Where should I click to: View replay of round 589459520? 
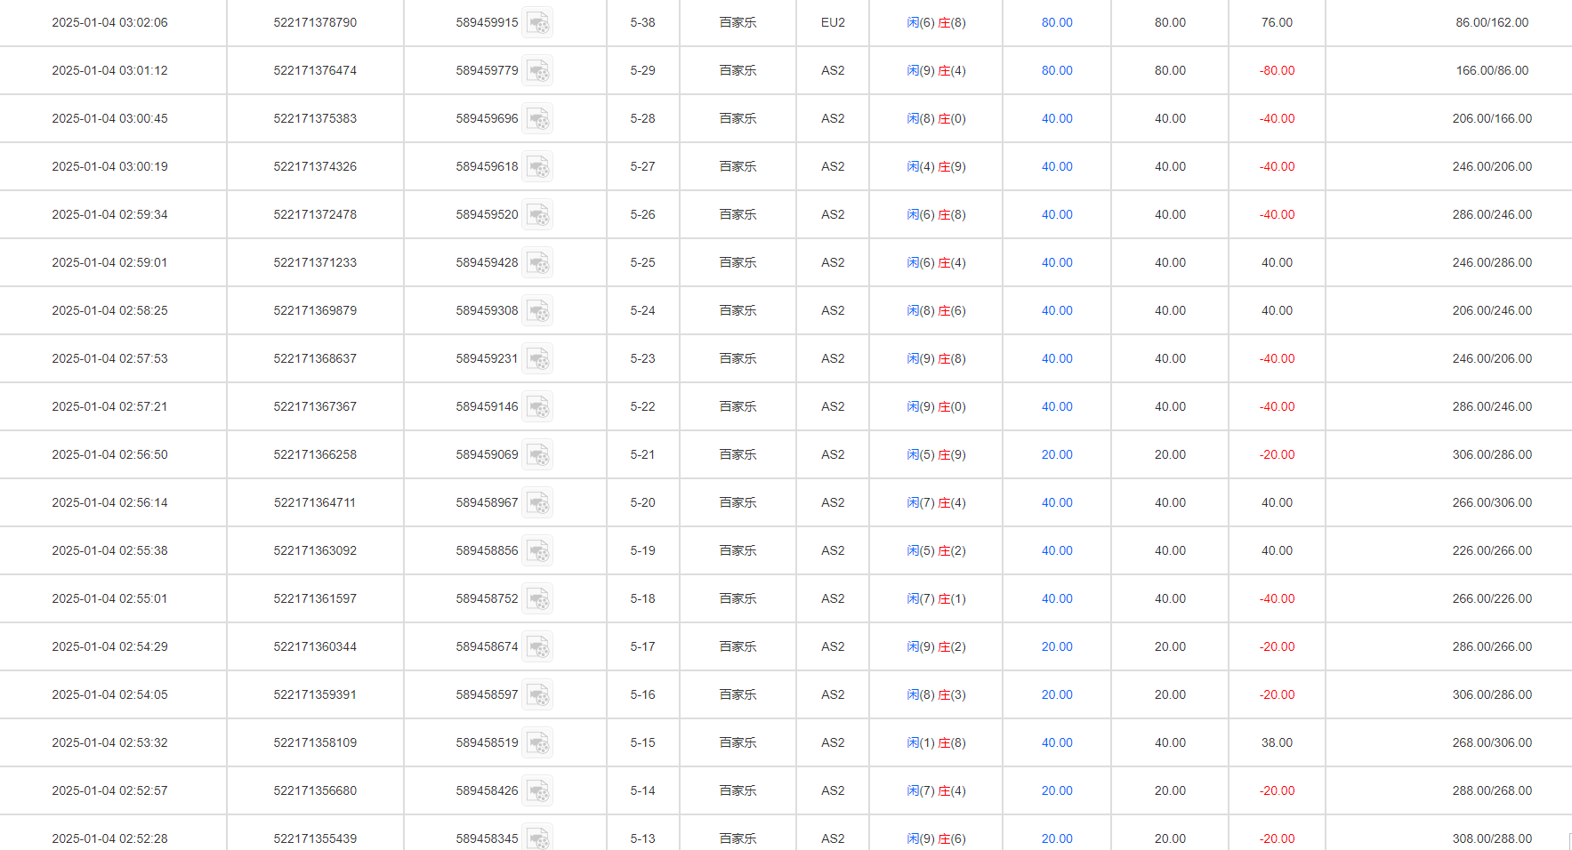pos(537,215)
